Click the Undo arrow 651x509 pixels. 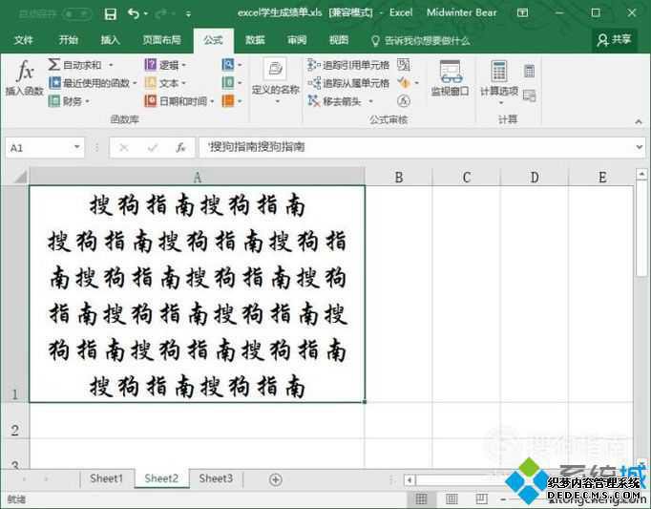point(134,13)
